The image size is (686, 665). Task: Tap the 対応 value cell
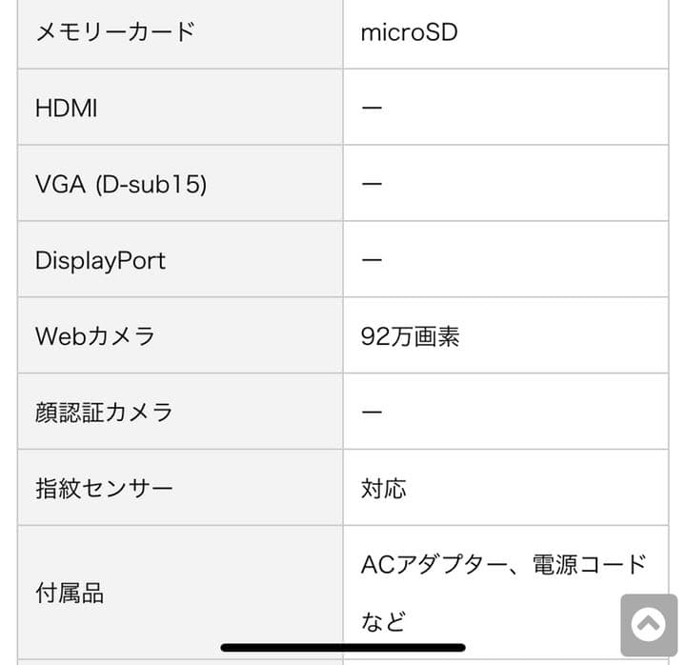384,489
